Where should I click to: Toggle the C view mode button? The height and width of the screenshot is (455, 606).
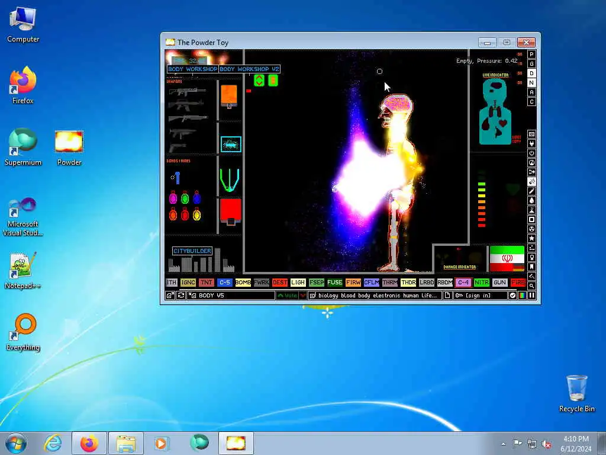tap(531, 102)
